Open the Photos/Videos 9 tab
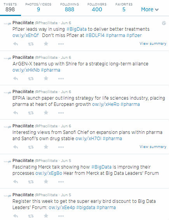Viewport: 169px width, 220px height. pyautogui.click(x=38, y=7)
